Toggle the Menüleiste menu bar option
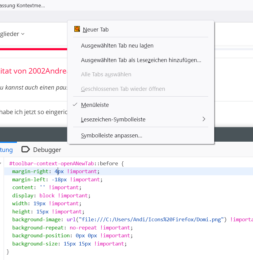Viewport: 253px width, 260px height. click(95, 105)
